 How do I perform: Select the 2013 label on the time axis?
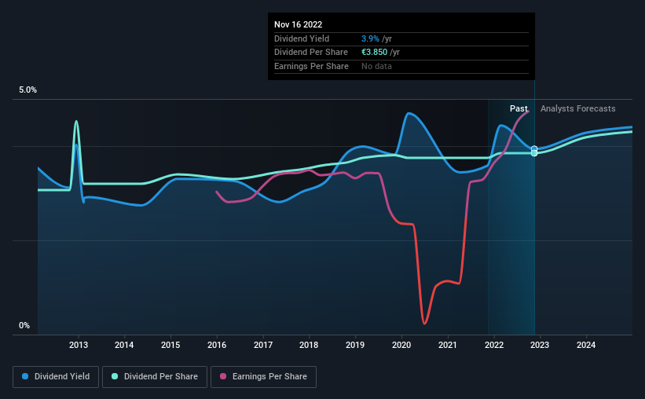(x=78, y=345)
